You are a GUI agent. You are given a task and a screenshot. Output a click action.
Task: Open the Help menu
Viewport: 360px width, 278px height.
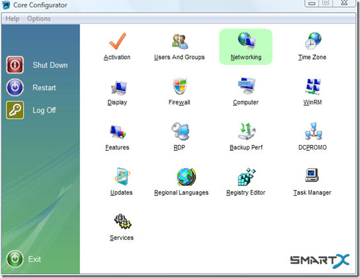[13, 19]
